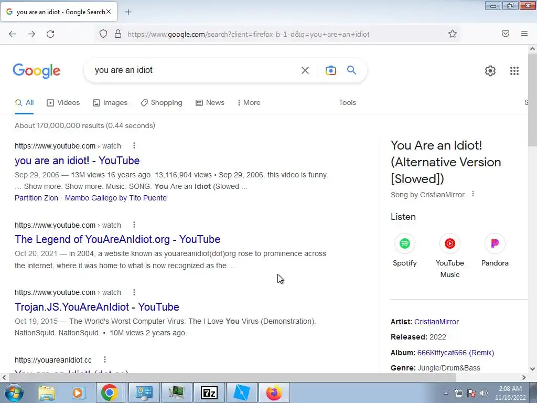Click the Google logo
This screenshot has width=537, height=403.
36,71
